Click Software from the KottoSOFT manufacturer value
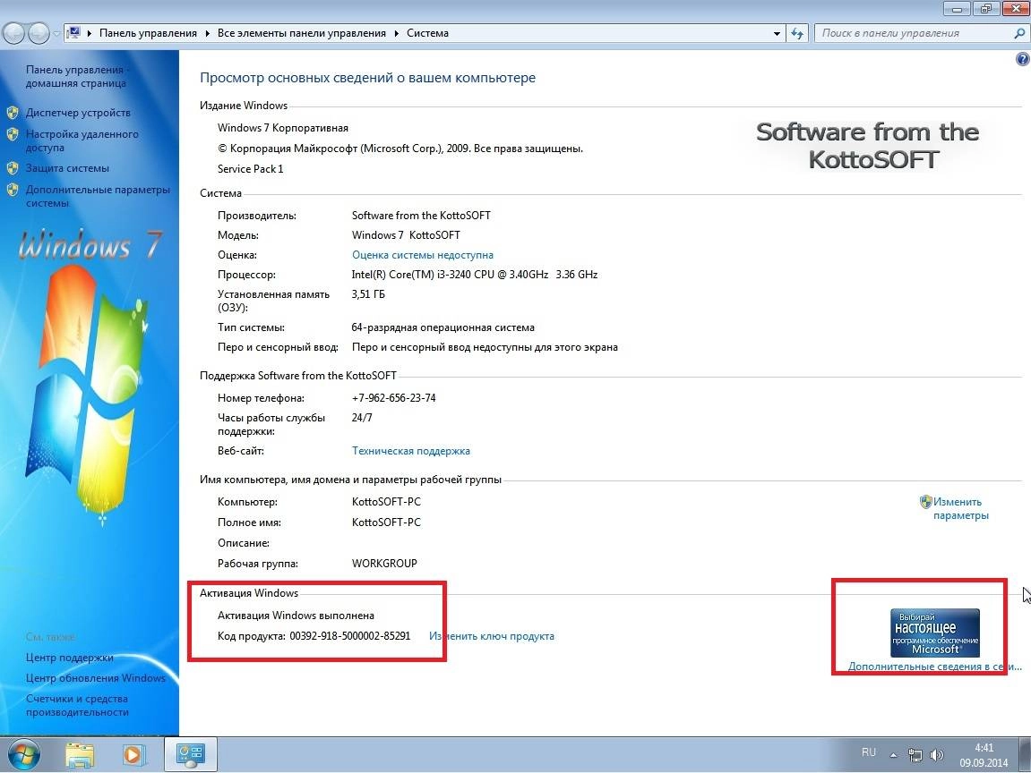The height and width of the screenshot is (773, 1031). coord(421,216)
